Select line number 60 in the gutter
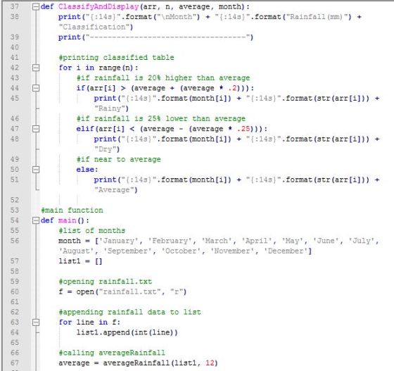The height and width of the screenshot is (371, 394). pos(15,291)
